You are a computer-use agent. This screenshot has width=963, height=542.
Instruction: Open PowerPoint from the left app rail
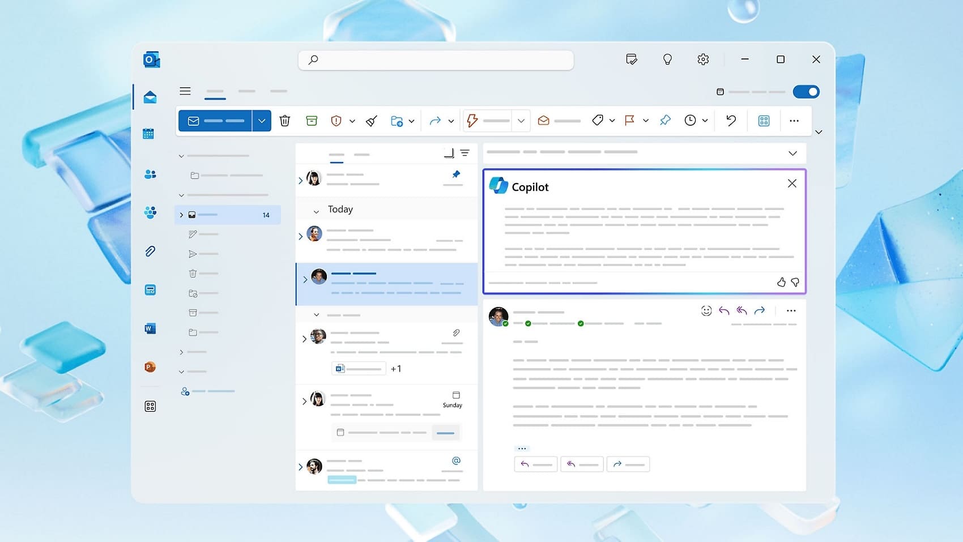[x=150, y=367]
